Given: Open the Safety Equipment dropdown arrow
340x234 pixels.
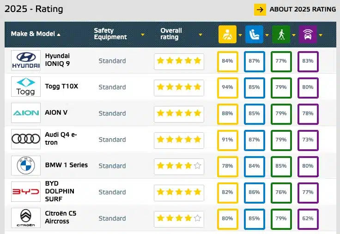Looking at the screenshot, I should pos(143,35).
